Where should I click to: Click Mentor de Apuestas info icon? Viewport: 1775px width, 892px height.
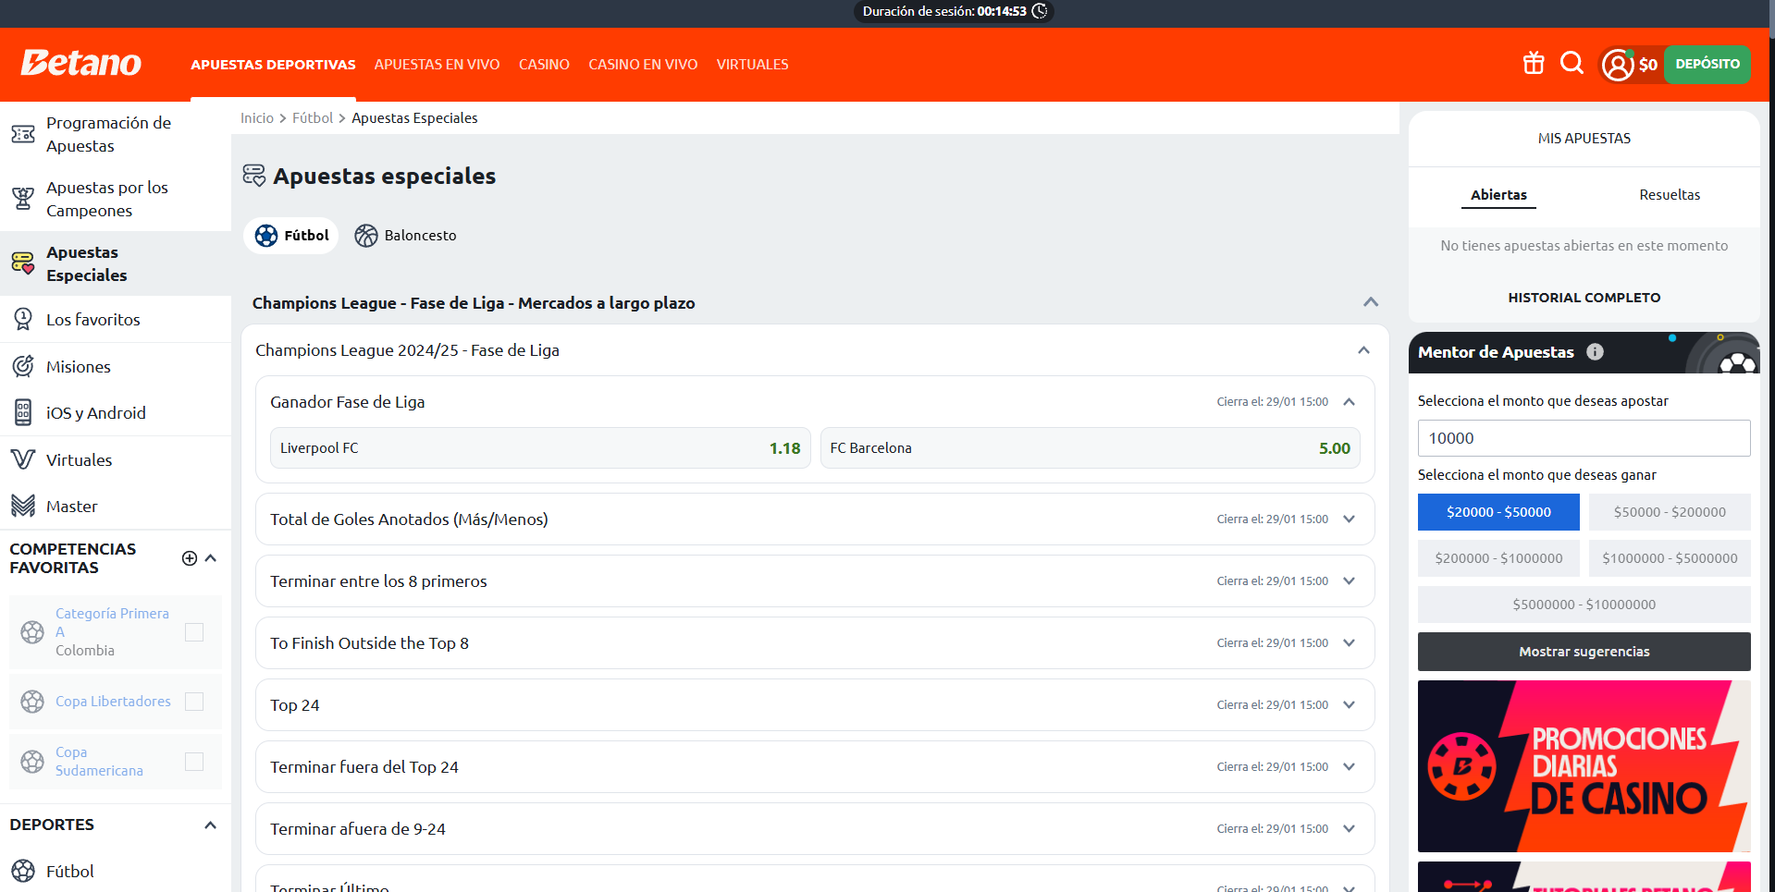pos(1595,352)
